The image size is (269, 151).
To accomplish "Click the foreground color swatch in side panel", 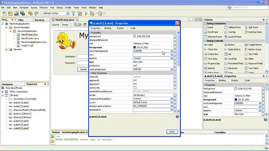I will [236, 99].
